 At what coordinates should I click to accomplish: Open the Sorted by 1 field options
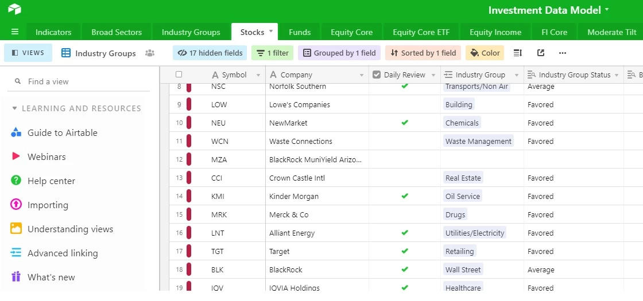coord(423,53)
